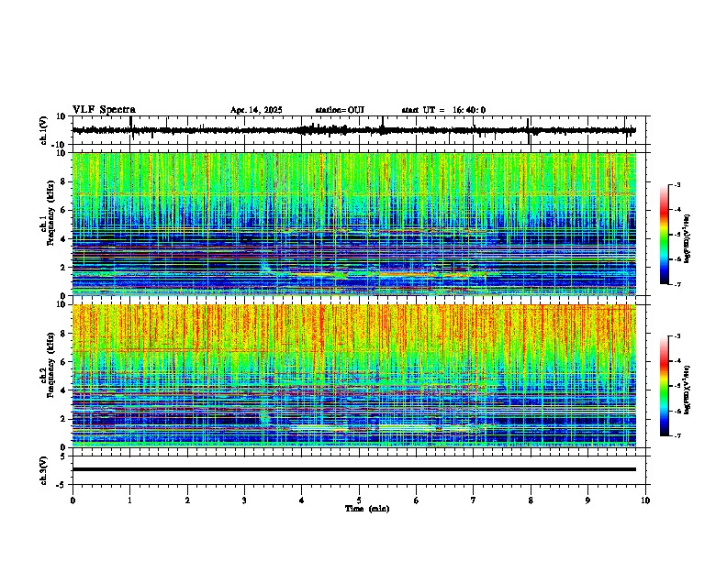Click the ch.1(V) waveform axis label

click(x=44, y=130)
